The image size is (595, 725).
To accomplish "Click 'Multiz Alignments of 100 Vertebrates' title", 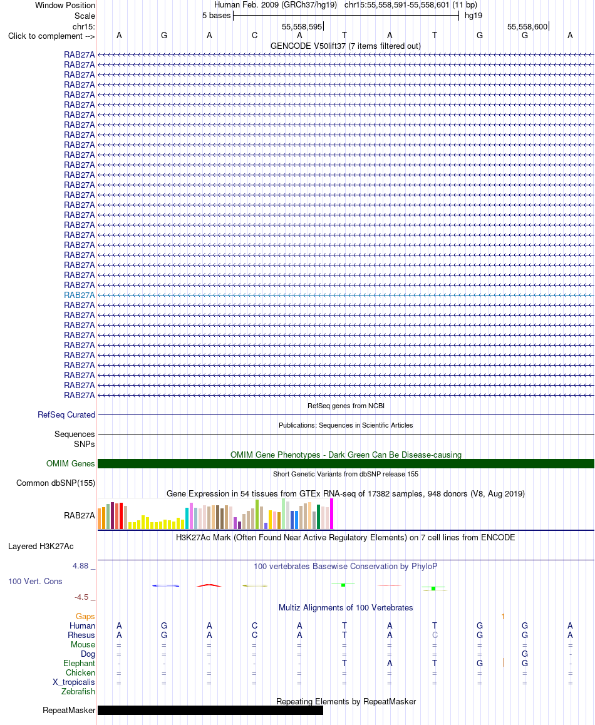I will pyautogui.click(x=346, y=607).
